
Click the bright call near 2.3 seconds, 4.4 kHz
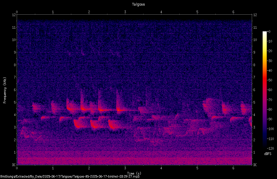(102, 110)
